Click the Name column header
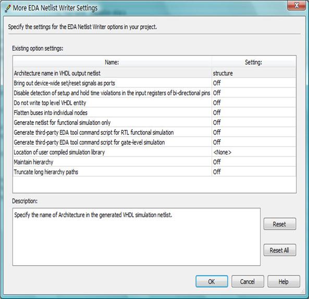Viewport: 309px width, 299px height. pyautogui.click(x=113, y=62)
